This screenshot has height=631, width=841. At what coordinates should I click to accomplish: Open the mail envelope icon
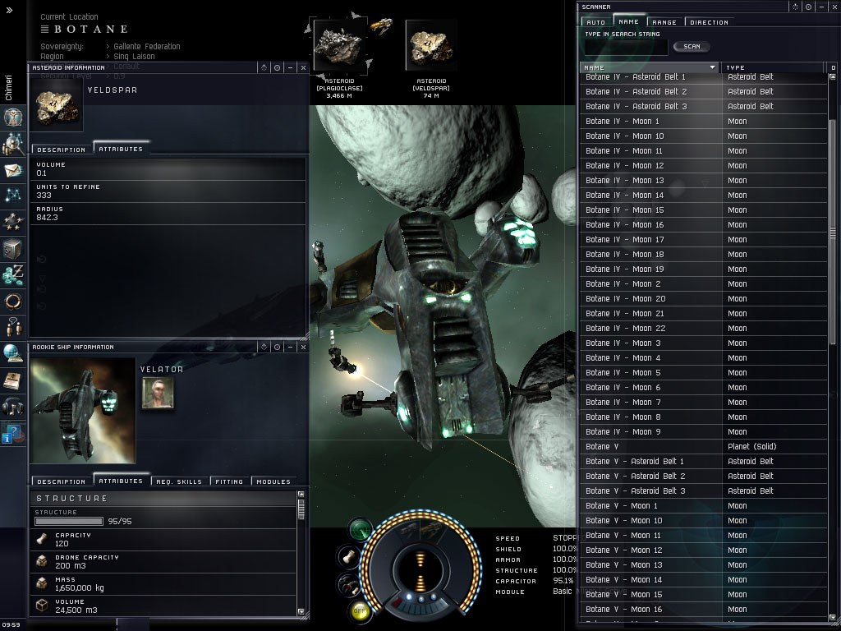pos(13,171)
